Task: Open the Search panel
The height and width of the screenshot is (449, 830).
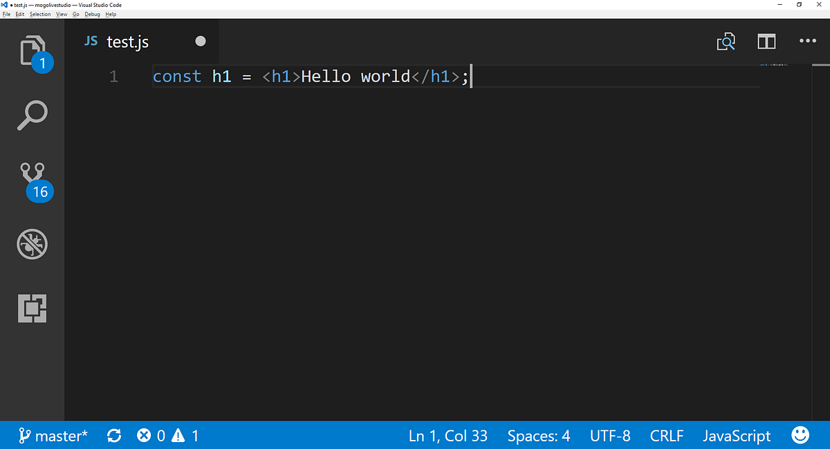Action: [x=32, y=115]
